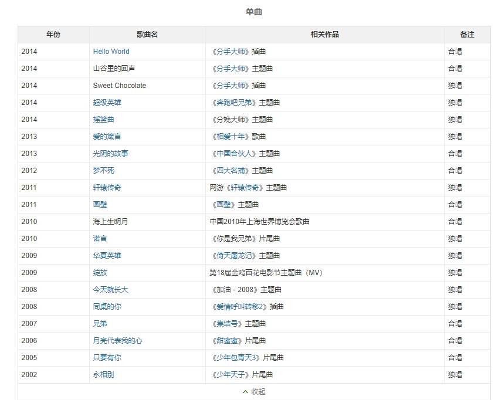The height and width of the screenshot is (400, 495).
Task: Open the 今天就长大 song link
Action: (110, 290)
